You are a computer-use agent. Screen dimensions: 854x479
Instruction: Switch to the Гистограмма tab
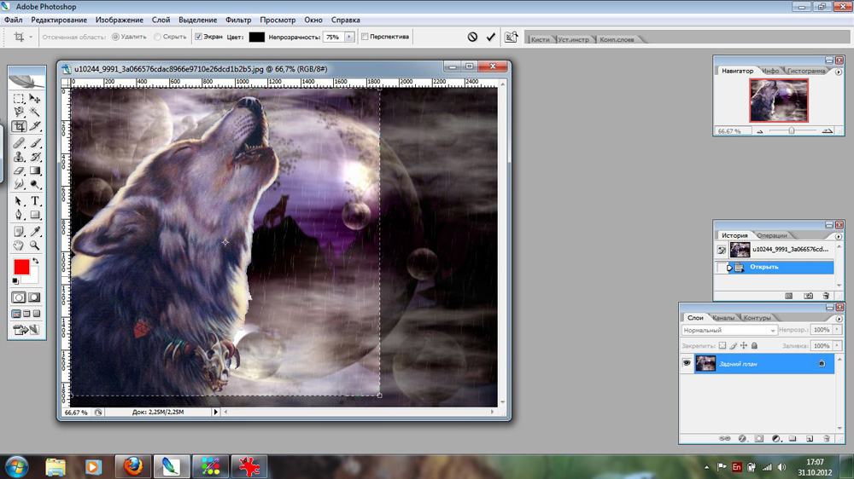click(807, 71)
